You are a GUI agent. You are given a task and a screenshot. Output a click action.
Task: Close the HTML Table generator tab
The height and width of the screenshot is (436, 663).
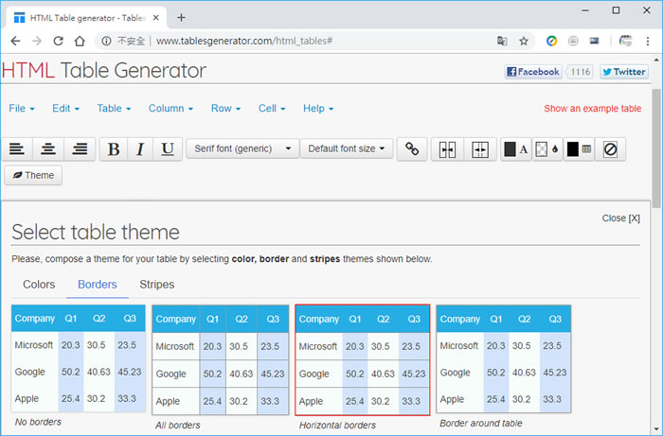[x=156, y=18]
